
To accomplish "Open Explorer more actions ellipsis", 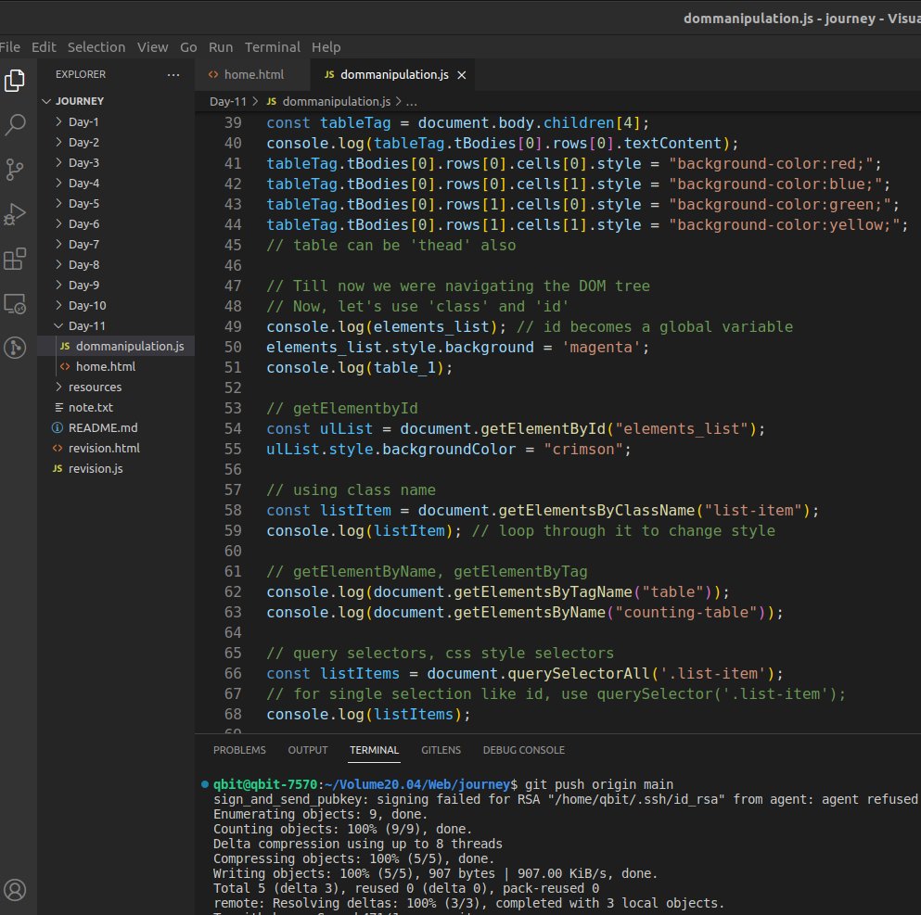I will coord(173,74).
